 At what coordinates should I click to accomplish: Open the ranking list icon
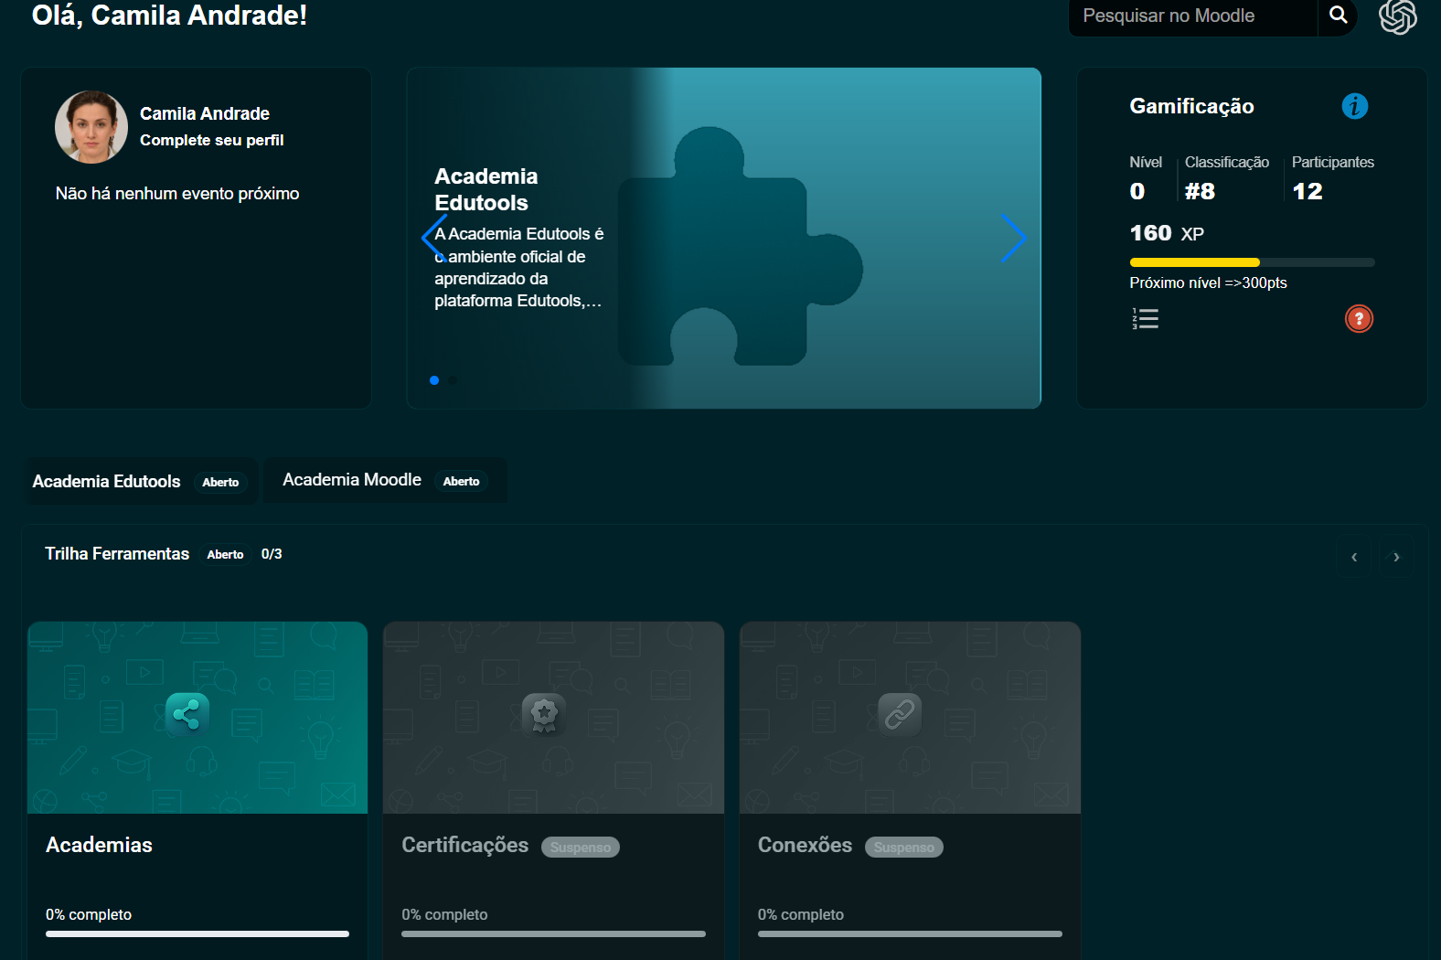point(1145,319)
